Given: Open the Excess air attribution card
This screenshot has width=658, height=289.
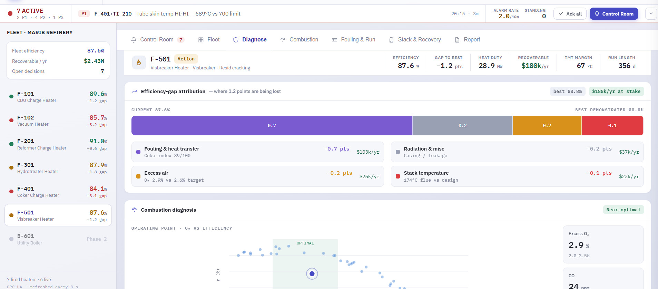Looking at the screenshot, I should click(x=257, y=176).
